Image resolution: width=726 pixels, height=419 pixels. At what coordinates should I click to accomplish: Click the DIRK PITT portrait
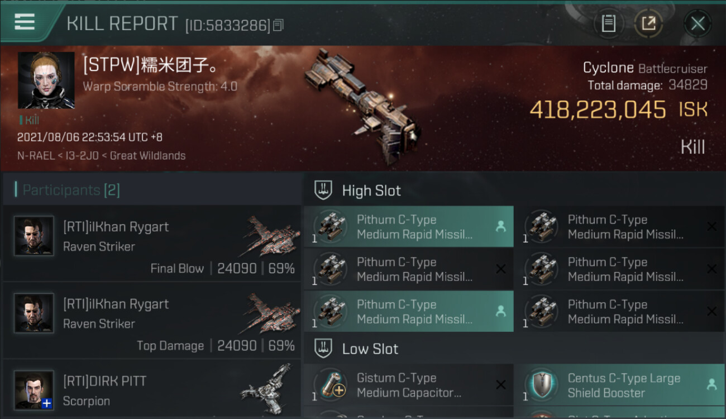pyautogui.click(x=34, y=390)
